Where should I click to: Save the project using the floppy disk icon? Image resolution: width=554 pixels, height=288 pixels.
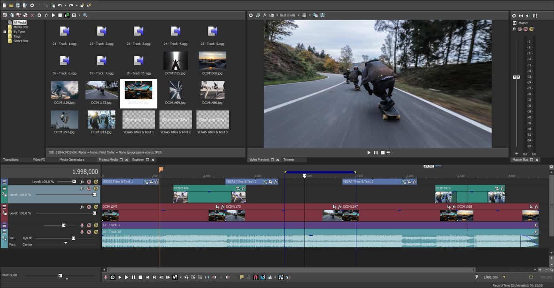tap(18, 5)
